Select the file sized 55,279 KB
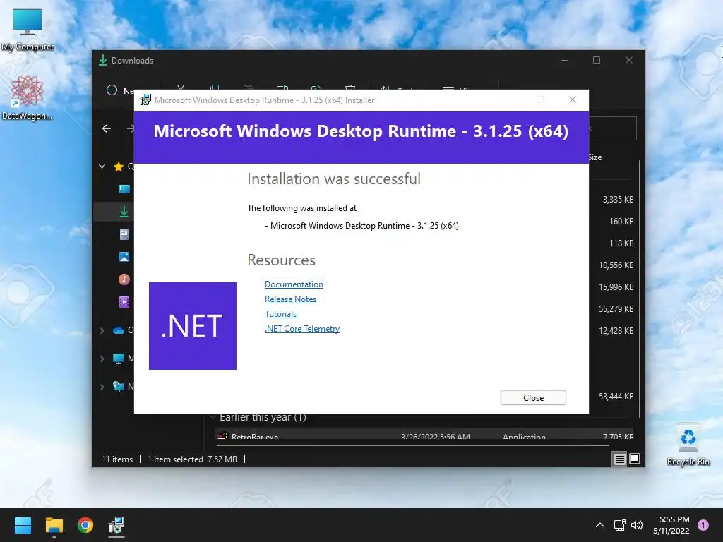 [x=616, y=309]
